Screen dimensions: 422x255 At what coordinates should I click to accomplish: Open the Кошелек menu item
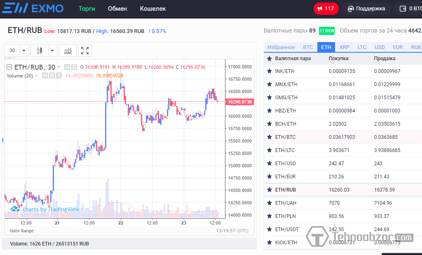pyautogui.click(x=152, y=9)
